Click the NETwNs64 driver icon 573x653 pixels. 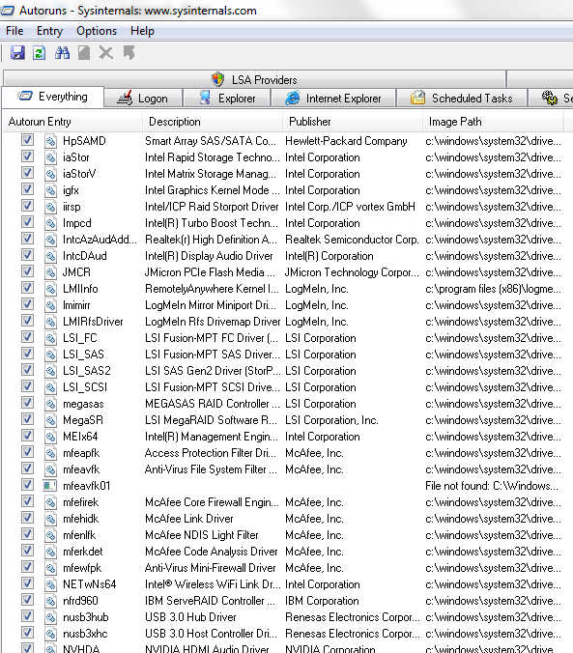pos(50,584)
